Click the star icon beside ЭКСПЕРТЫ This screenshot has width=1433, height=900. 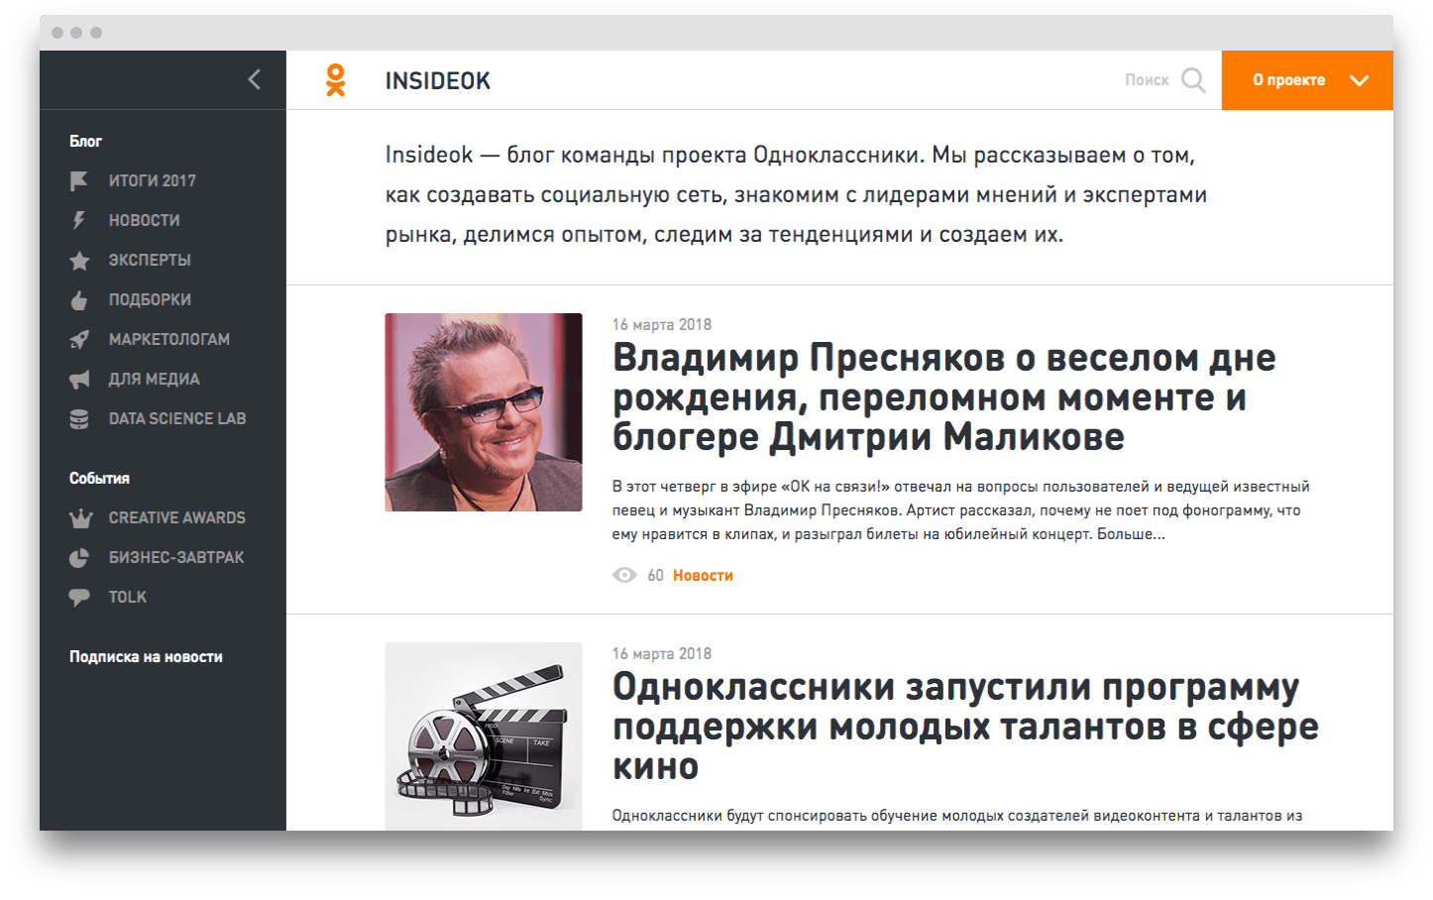[x=79, y=260]
